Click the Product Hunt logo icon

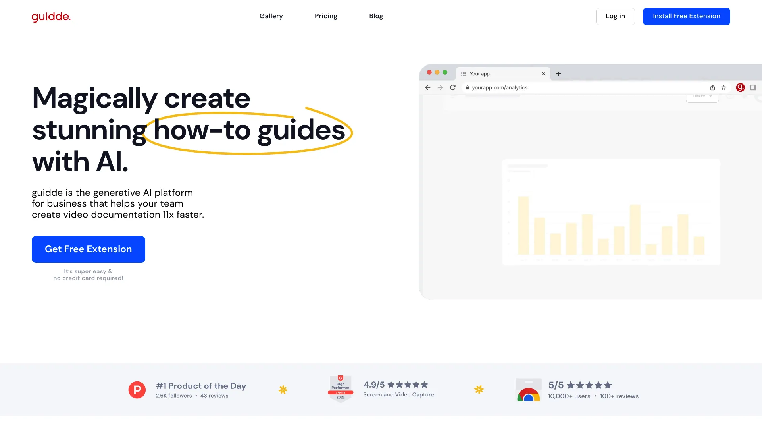pyautogui.click(x=137, y=390)
